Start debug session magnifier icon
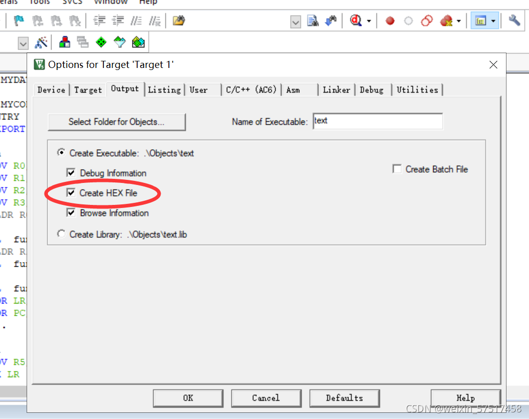 click(356, 21)
